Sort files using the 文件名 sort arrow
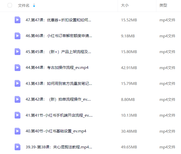The image size is (181, 154). pyautogui.click(x=34, y=5)
